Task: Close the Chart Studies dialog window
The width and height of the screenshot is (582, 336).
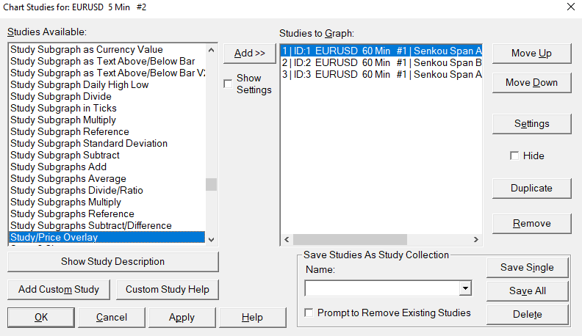Action: (570, 7)
